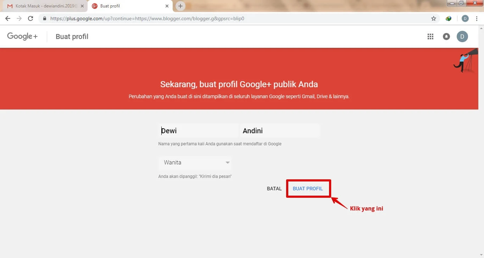Click the Google+ logo
The image size is (484, 258).
22,36
